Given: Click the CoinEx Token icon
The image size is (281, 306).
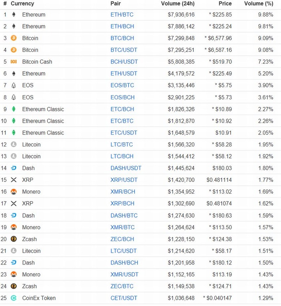Looking at the screenshot, I should pyautogui.click(x=14, y=298).
